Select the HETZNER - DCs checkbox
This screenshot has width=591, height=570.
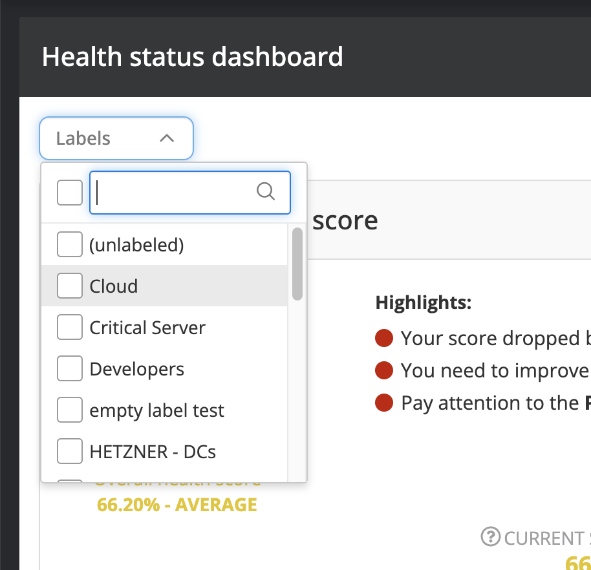click(x=70, y=452)
